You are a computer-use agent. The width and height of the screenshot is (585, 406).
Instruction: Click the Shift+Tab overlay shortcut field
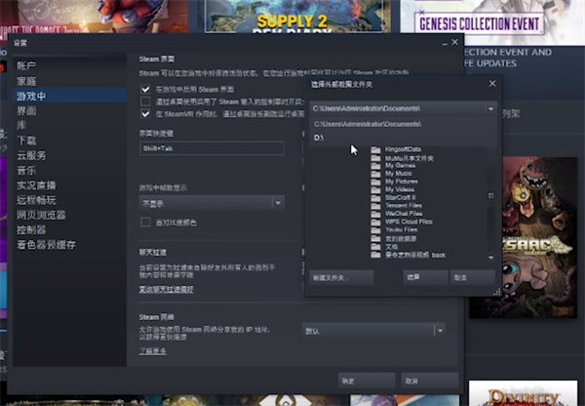coord(212,148)
